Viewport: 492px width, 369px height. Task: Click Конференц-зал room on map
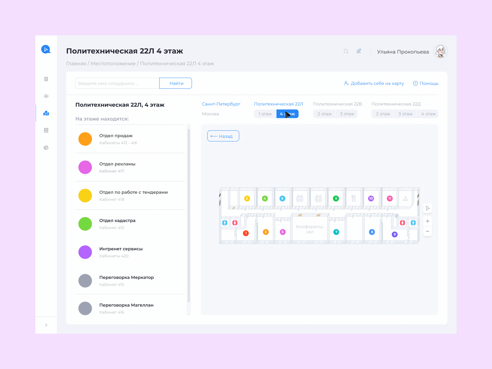pos(310,229)
